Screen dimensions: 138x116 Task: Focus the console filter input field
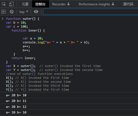click(x=90, y=12)
